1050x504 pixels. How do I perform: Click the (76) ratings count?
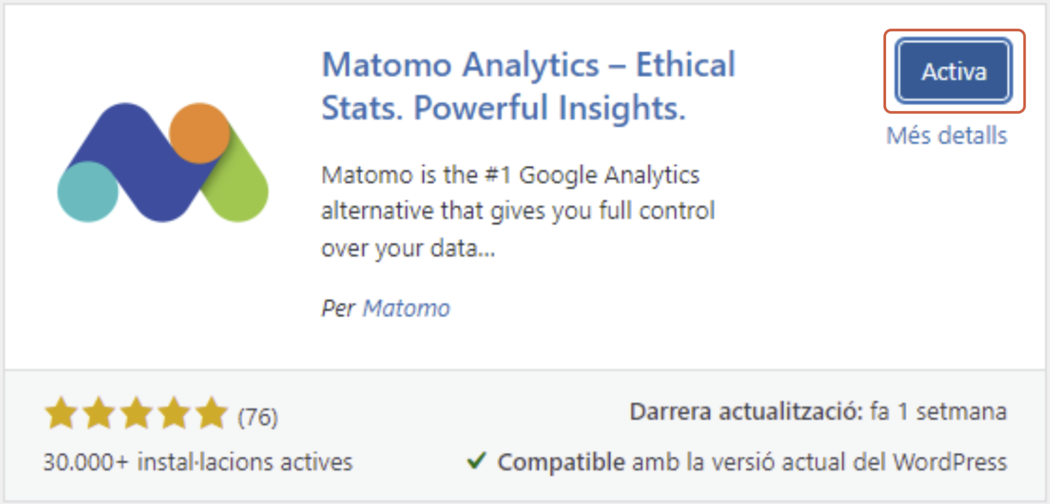(x=257, y=417)
